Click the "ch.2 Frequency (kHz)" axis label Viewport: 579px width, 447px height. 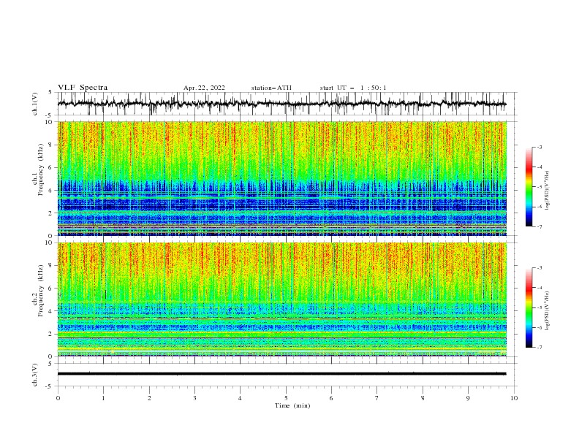(x=38, y=291)
